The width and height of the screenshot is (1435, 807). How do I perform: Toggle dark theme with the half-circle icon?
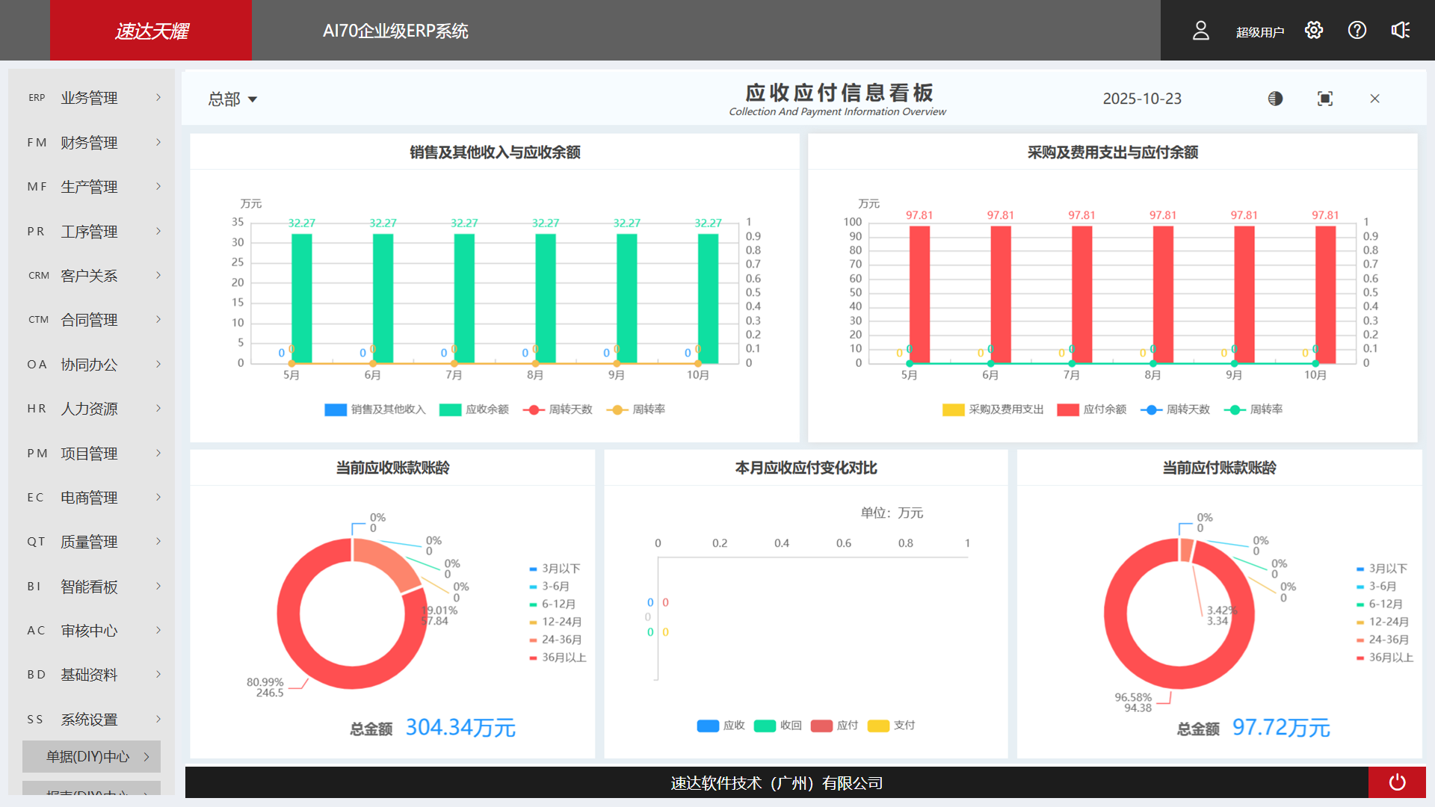pyautogui.click(x=1275, y=98)
